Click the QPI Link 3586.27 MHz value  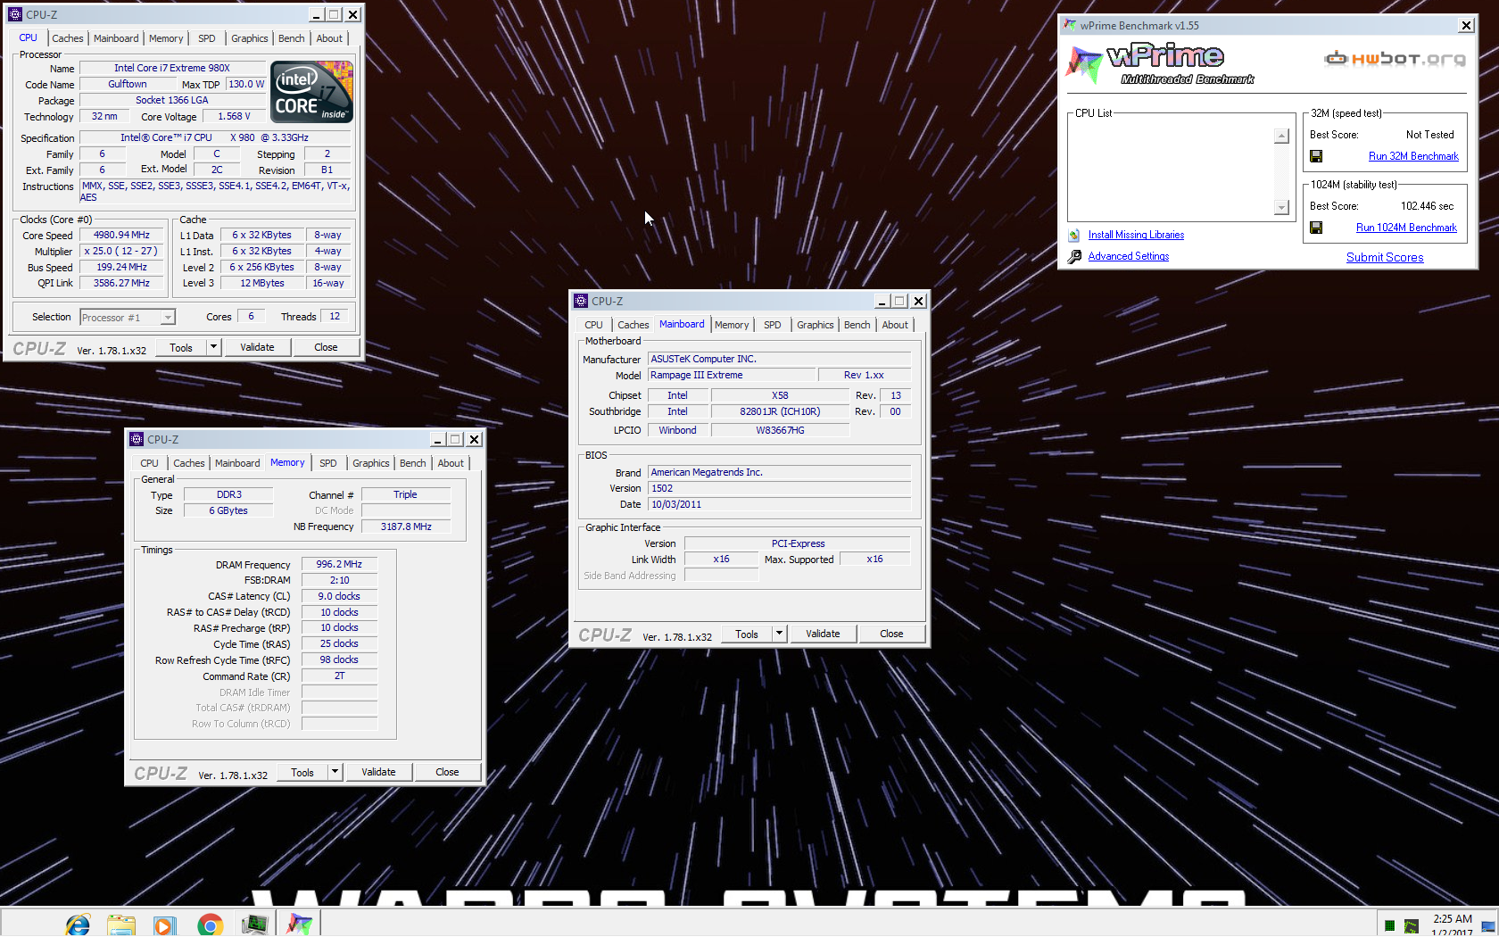(x=121, y=284)
